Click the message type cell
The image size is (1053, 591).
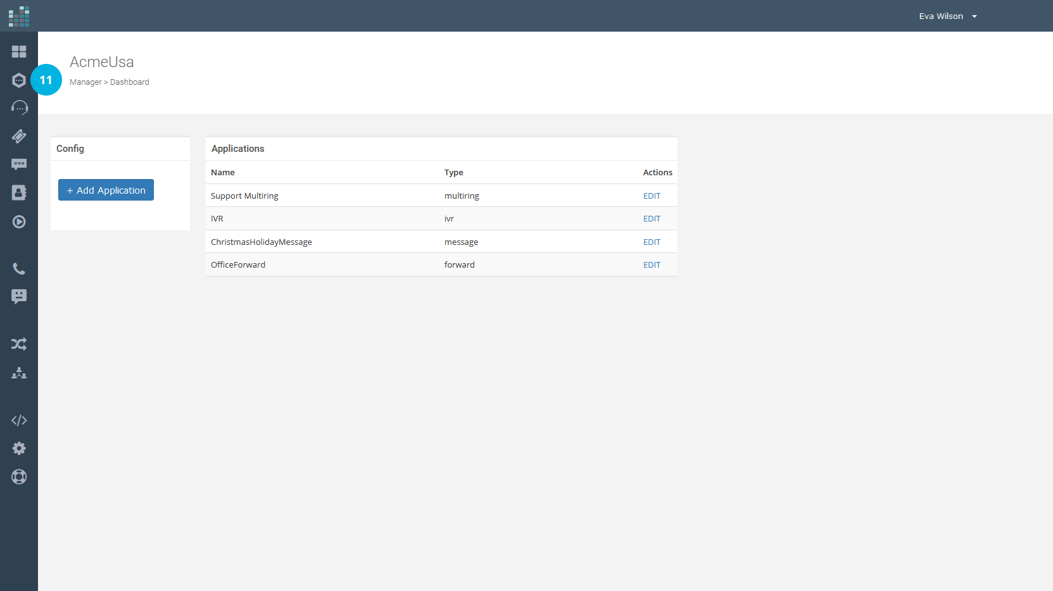[461, 242]
